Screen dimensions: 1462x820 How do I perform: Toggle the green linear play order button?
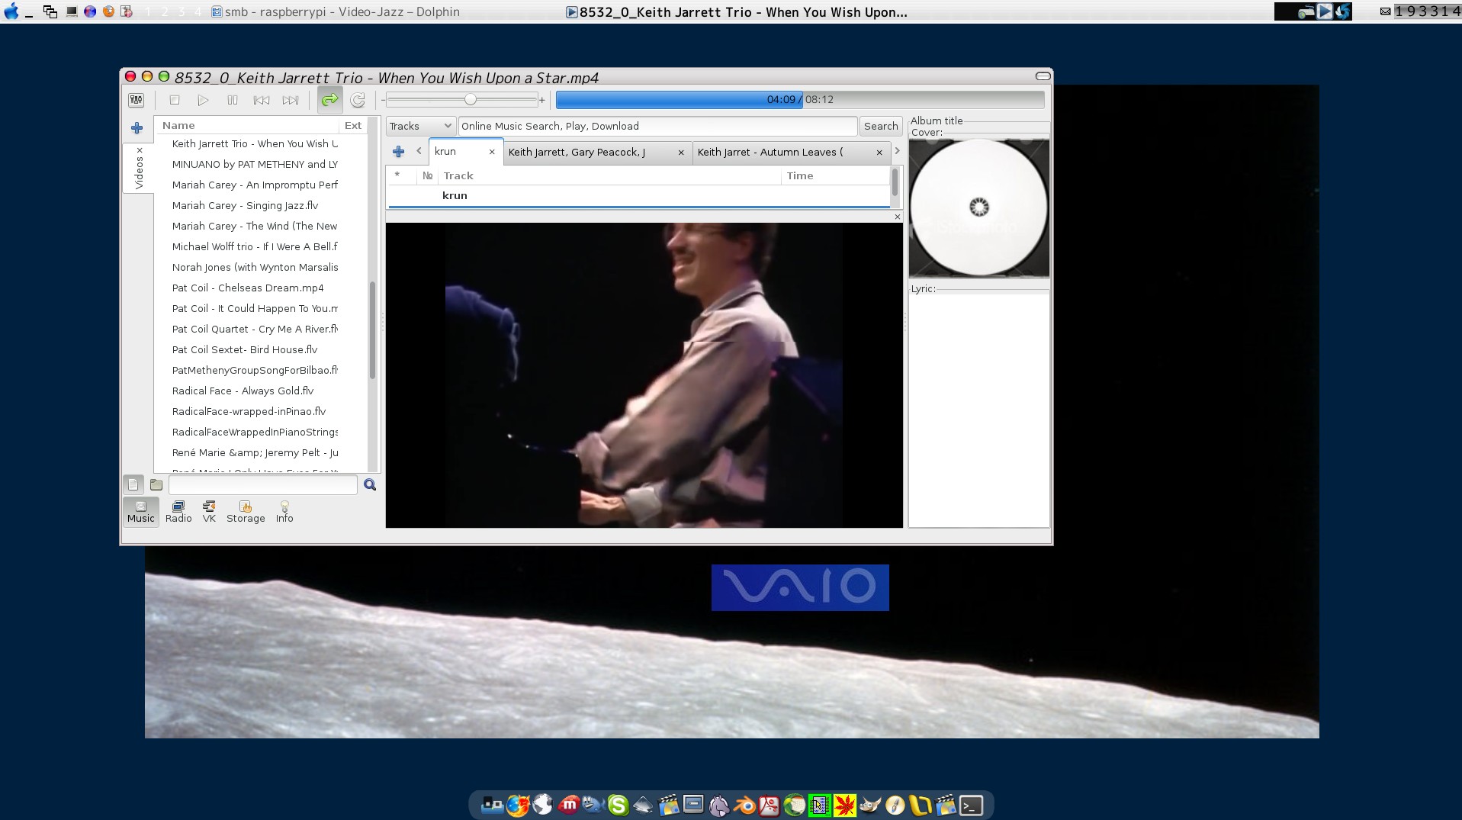tap(329, 100)
